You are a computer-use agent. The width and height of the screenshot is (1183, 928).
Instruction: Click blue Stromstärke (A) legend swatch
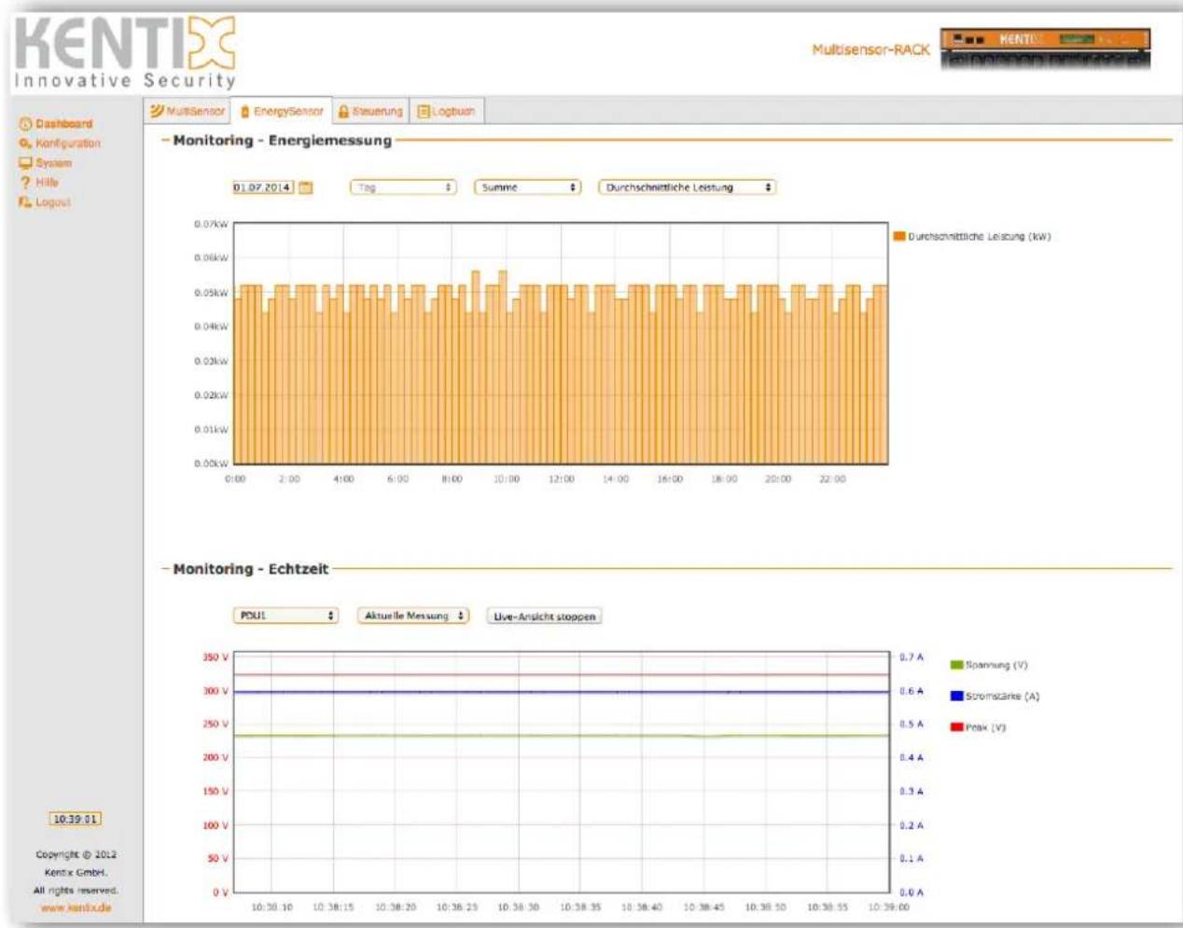[956, 696]
